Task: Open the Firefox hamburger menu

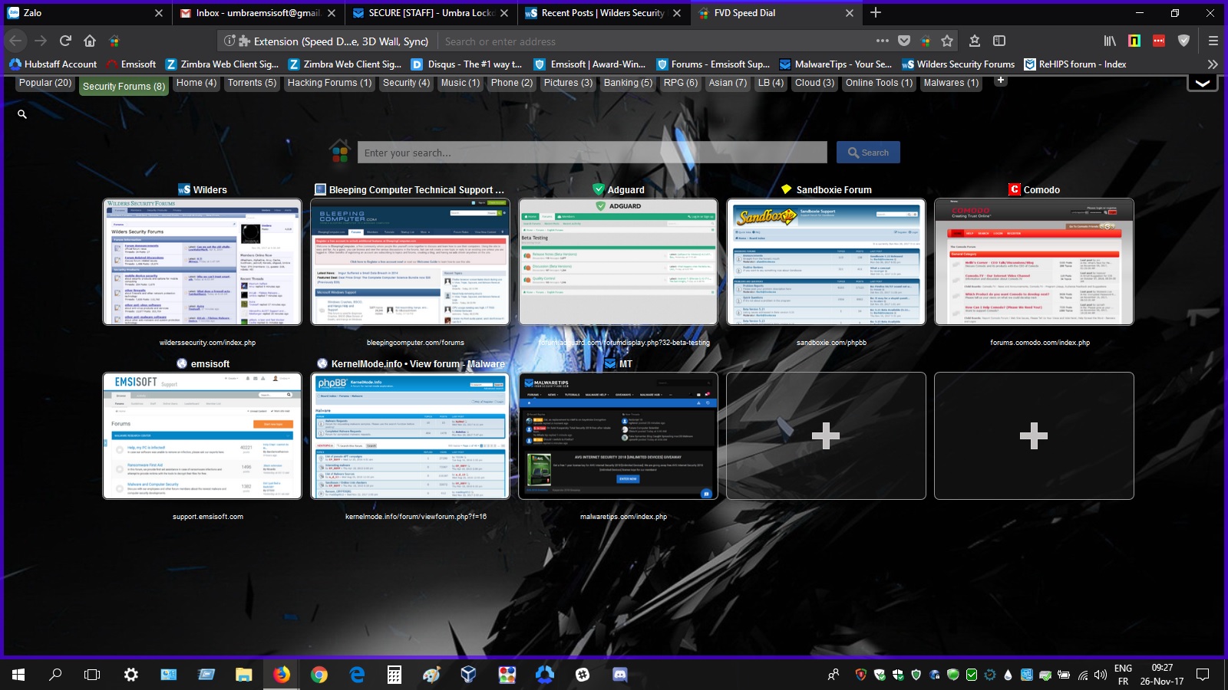Action: coord(1213,41)
